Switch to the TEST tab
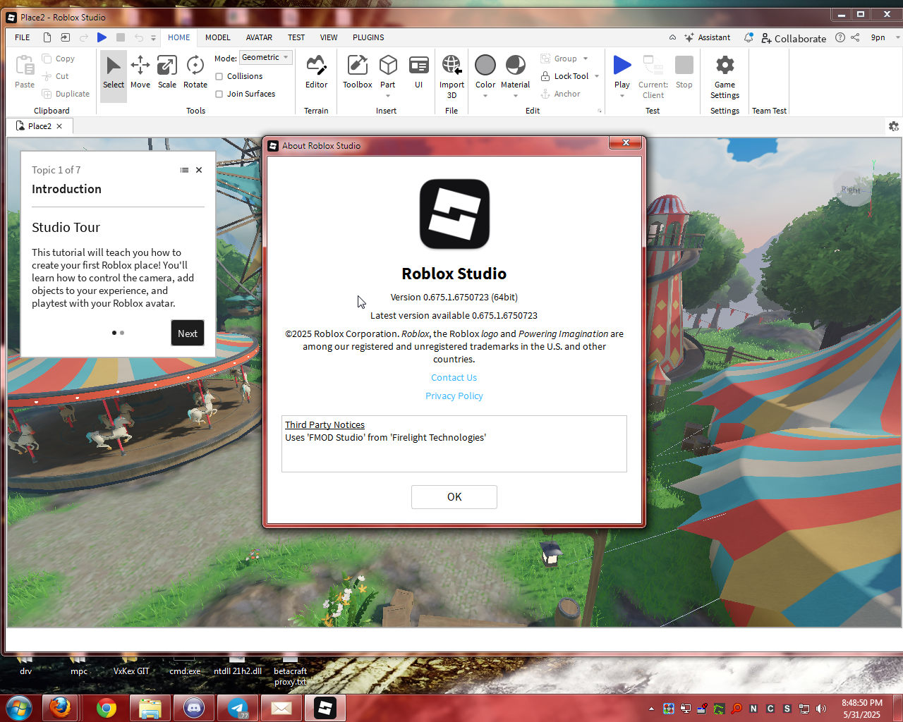This screenshot has width=903, height=722. point(296,37)
